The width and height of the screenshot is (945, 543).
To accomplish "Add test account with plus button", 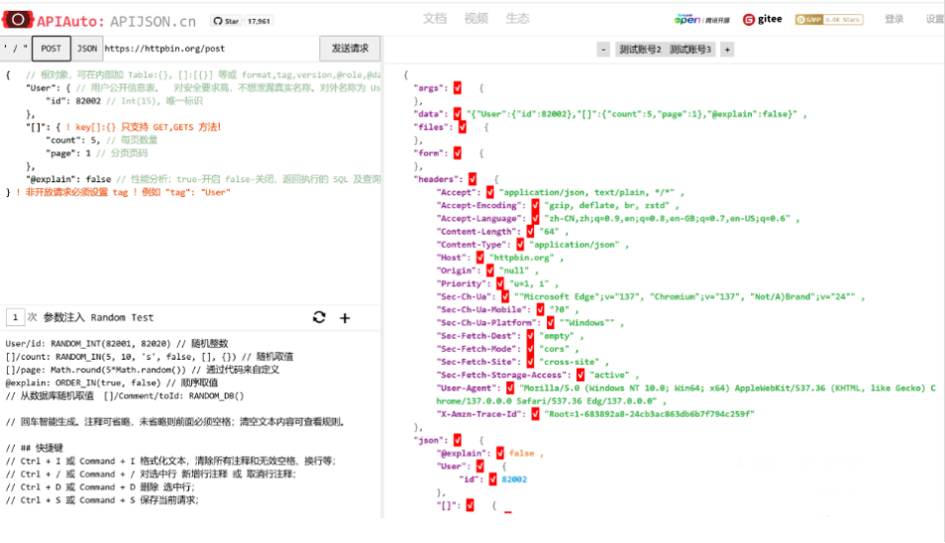I will pyautogui.click(x=727, y=50).
